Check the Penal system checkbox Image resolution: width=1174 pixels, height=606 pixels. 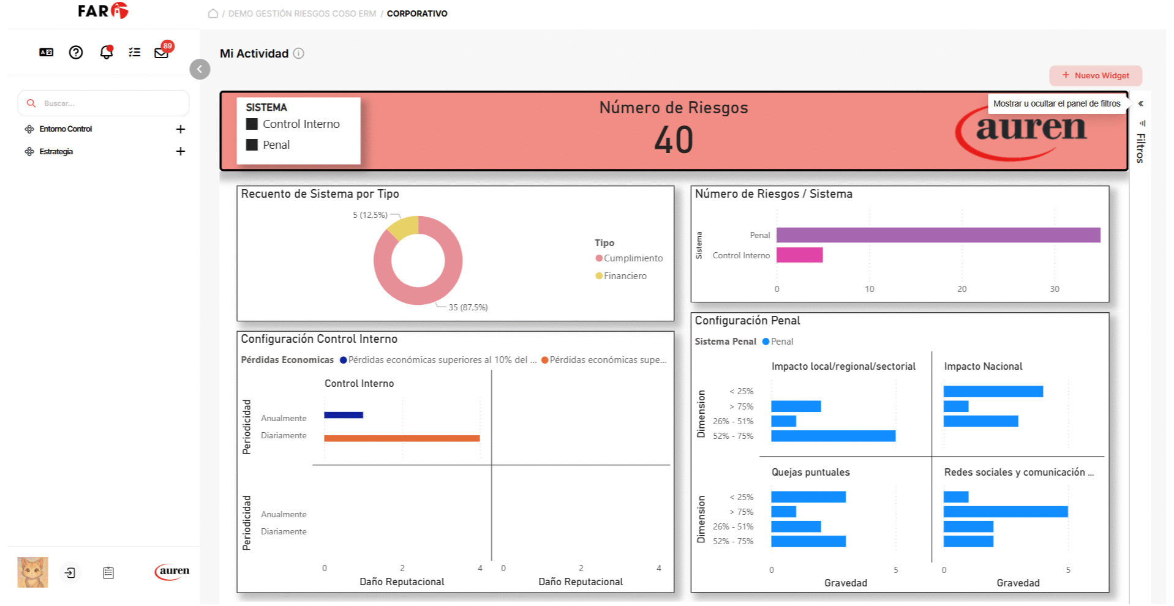252,145
